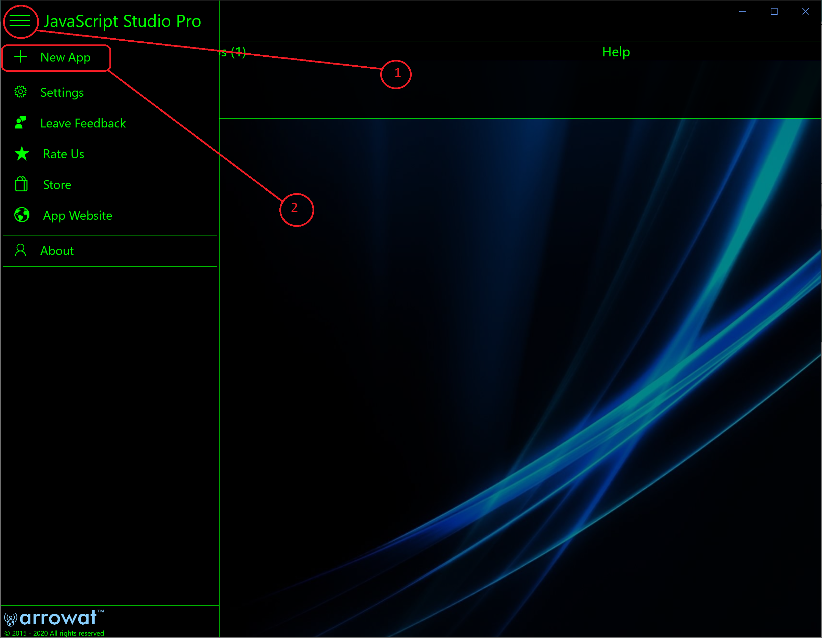
Task: Toggle the sidebar menu visibility
Action: 19,21
